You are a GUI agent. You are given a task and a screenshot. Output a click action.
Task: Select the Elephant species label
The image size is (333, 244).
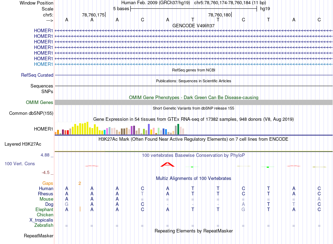point(44,209)
